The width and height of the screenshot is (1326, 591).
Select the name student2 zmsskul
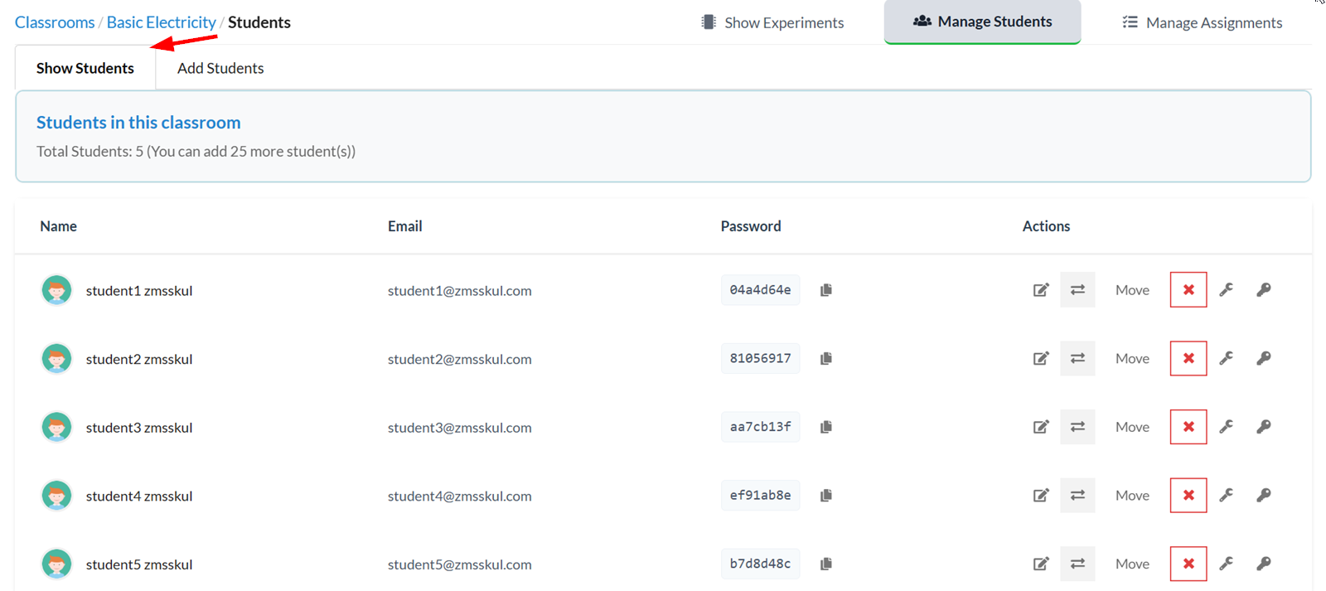[139, 359]
